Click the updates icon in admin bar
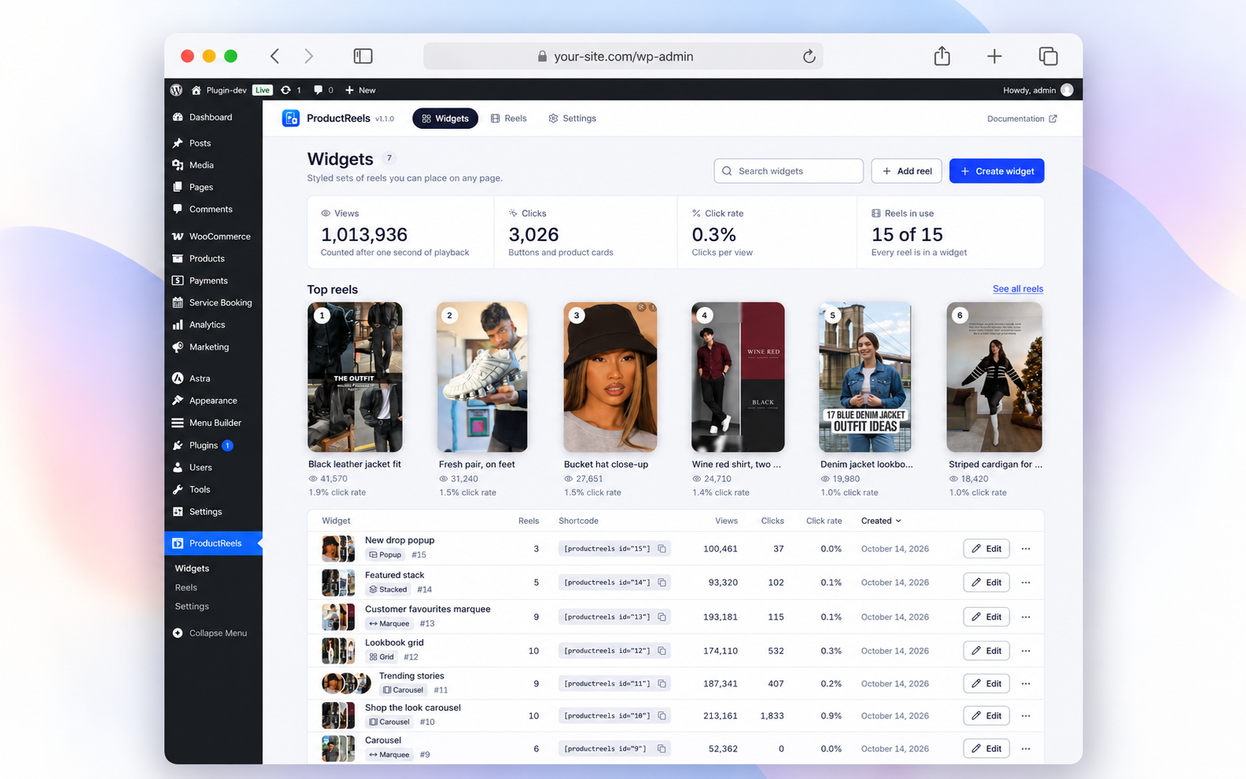The image size is (1246, 779). point(285,90)
